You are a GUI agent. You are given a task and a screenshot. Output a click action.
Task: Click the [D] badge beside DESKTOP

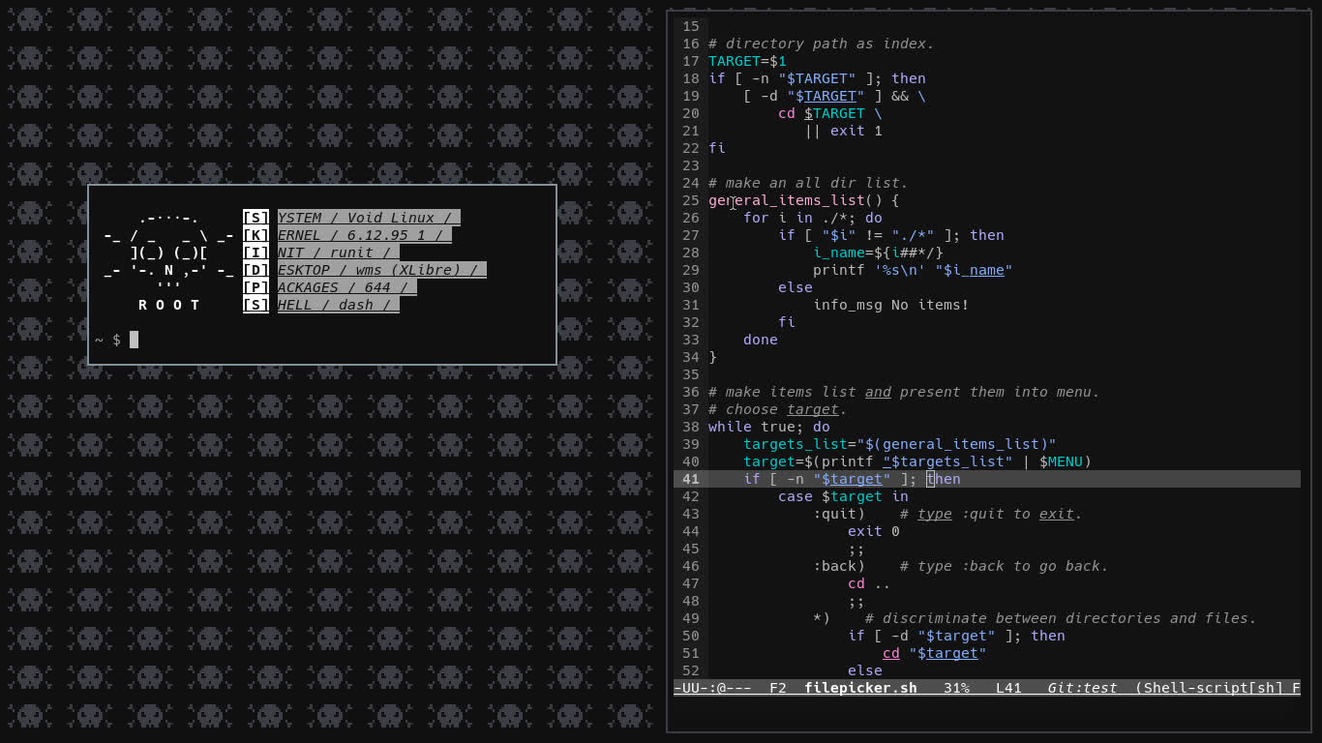coord(255,270)
